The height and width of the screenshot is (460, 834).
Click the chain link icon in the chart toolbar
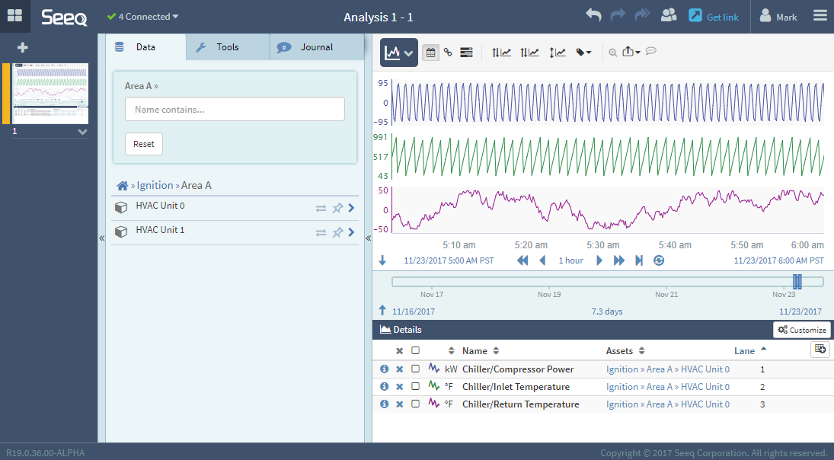point(448,53)
